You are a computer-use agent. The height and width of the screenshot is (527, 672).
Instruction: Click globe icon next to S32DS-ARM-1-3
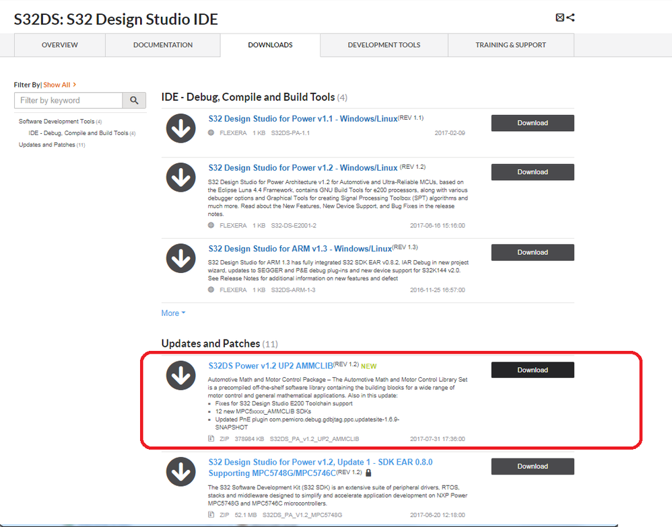[211, 290]
